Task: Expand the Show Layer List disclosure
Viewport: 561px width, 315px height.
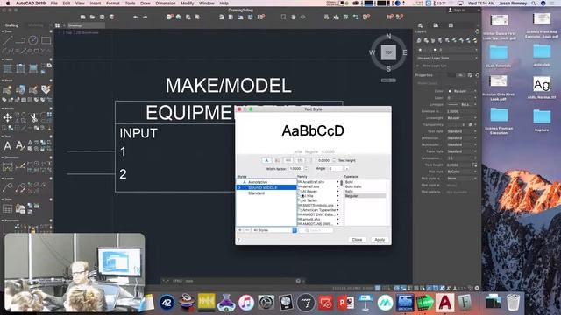Action: (418, 66)
